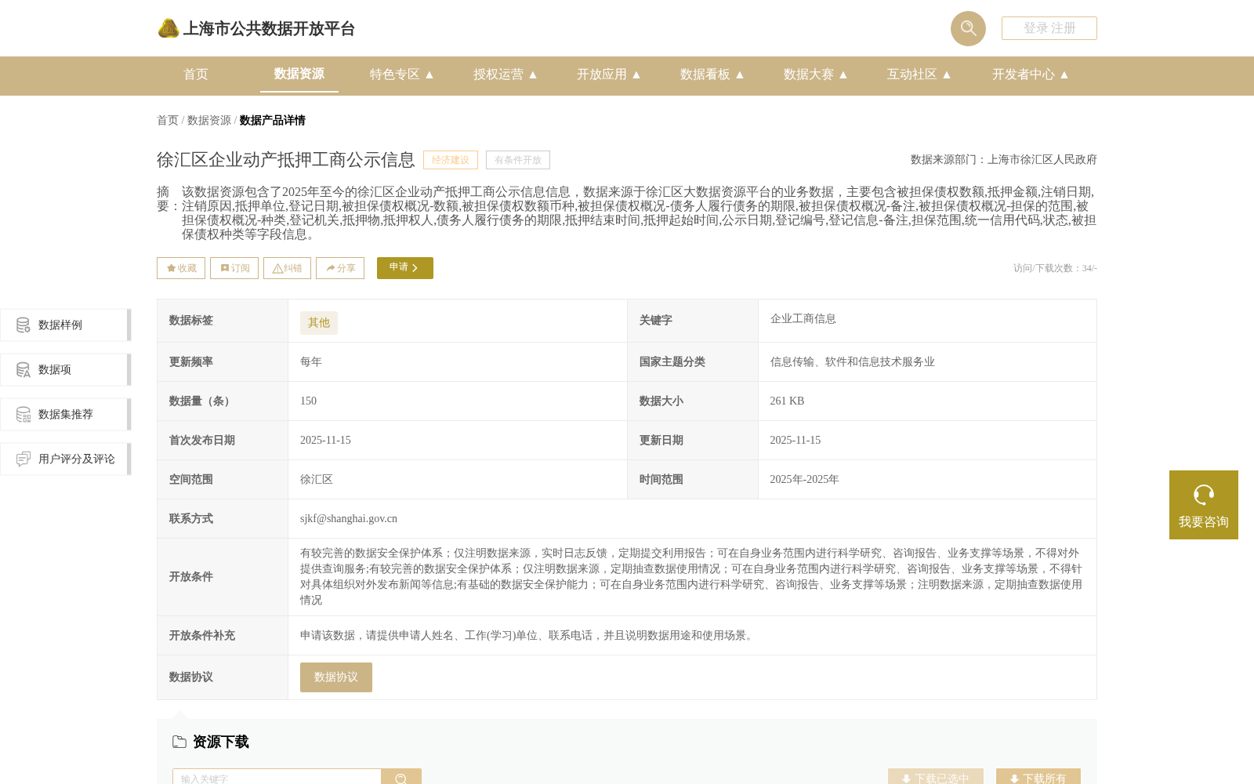This screenshot has height=784, width=1254.
Task: Click 下载已选中 button
Action: point(936,777)
